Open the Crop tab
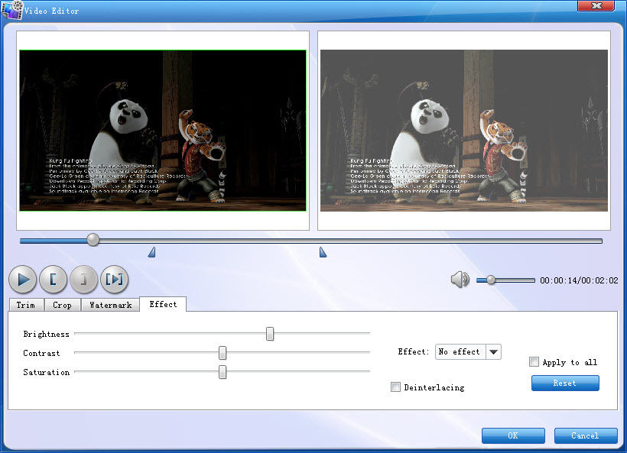The height and width of the screenshot is (453, 627). [x=63, y=305]
